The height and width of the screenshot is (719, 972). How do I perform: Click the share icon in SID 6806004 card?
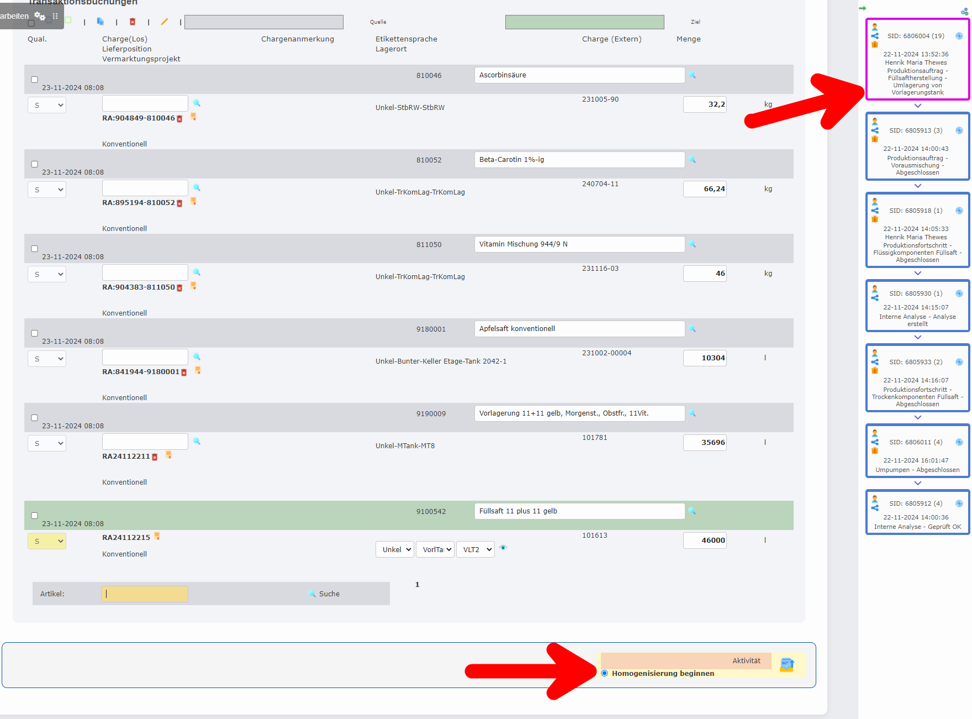point(875,36)
